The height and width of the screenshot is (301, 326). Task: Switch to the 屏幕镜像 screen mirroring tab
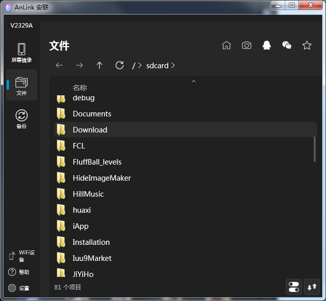22,53
